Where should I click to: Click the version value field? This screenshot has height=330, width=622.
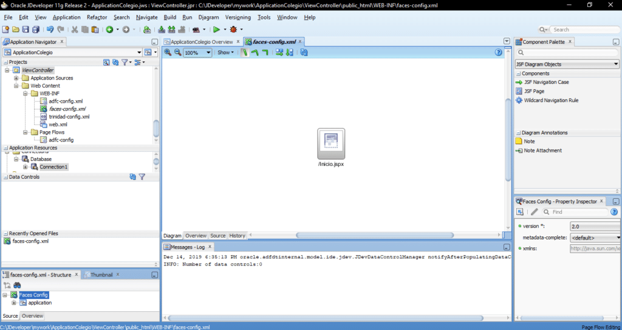595,226
